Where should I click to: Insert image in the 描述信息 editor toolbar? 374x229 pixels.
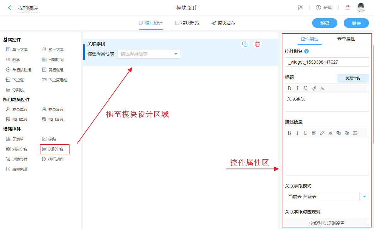(355, 133)
